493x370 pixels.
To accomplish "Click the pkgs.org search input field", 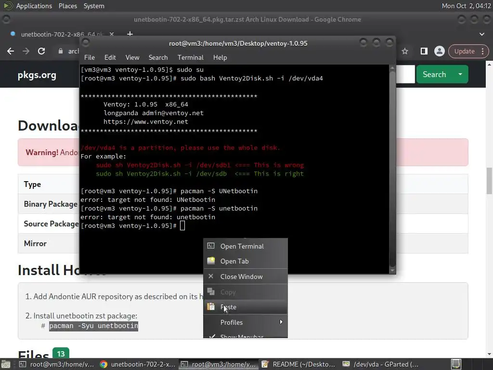I will point(405,74).
